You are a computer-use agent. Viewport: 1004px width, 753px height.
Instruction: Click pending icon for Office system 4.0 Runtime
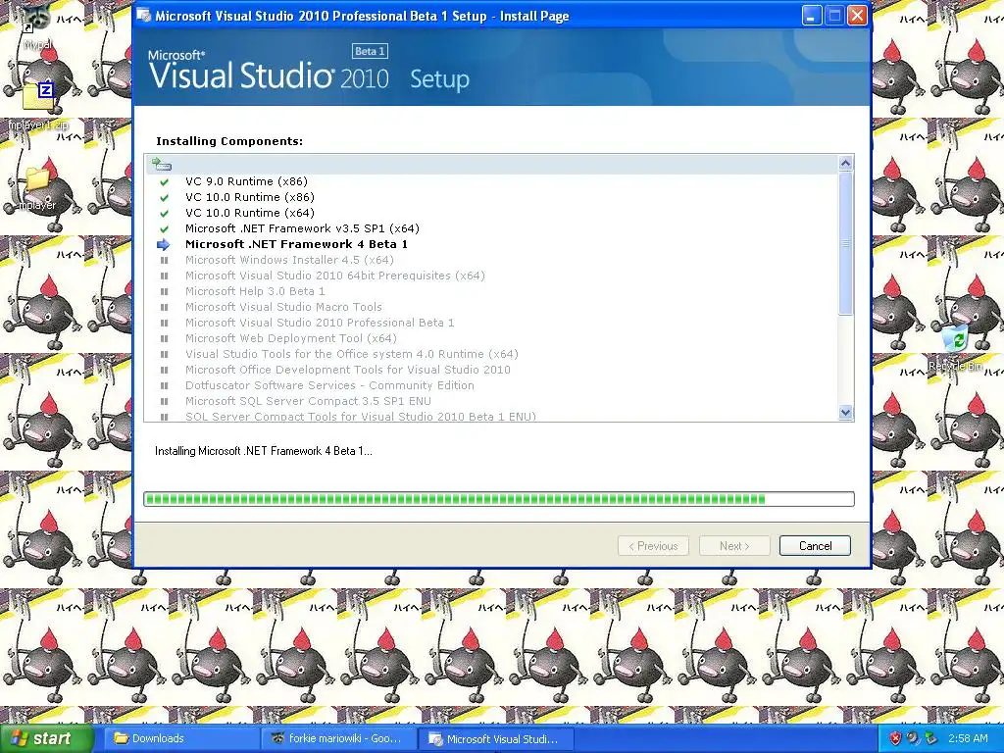point(164,354)
